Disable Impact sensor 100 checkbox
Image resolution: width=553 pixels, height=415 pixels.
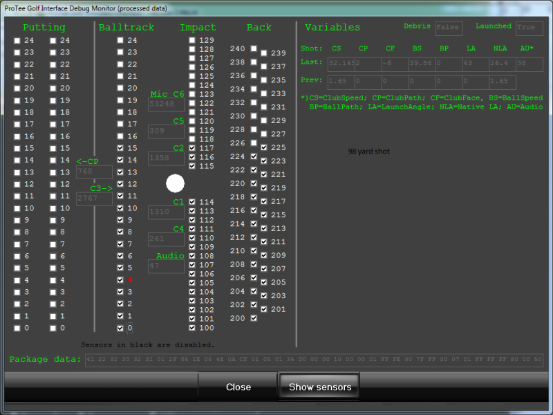pyautogui.click(x=193, y=328)
